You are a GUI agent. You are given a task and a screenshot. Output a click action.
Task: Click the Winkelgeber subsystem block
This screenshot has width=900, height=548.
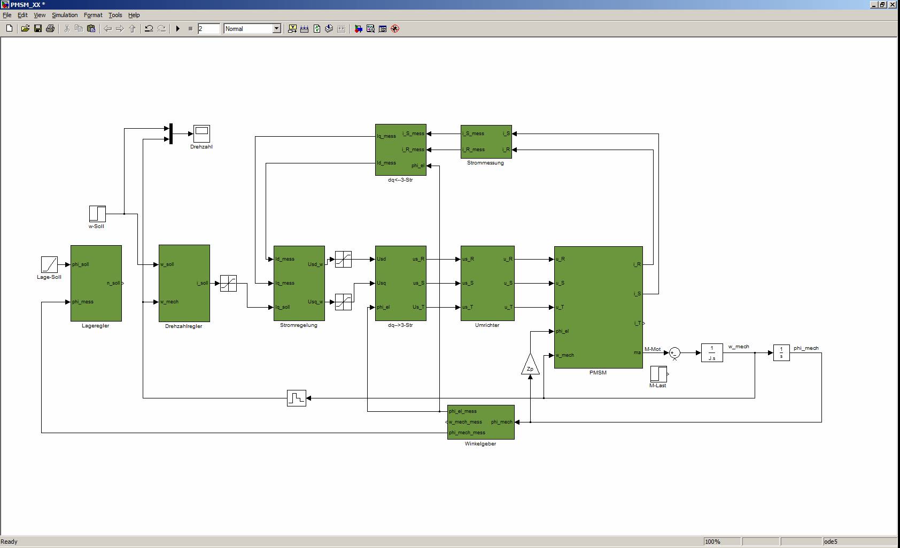tap(480, 422)
